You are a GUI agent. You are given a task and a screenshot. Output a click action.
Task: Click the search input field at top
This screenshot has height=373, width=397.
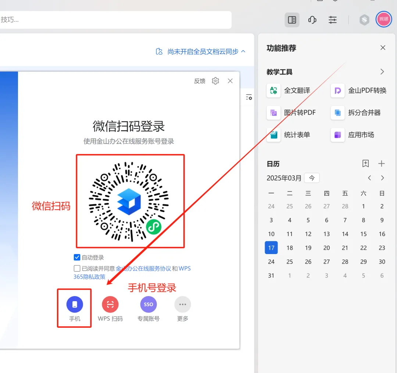(115, 20)
